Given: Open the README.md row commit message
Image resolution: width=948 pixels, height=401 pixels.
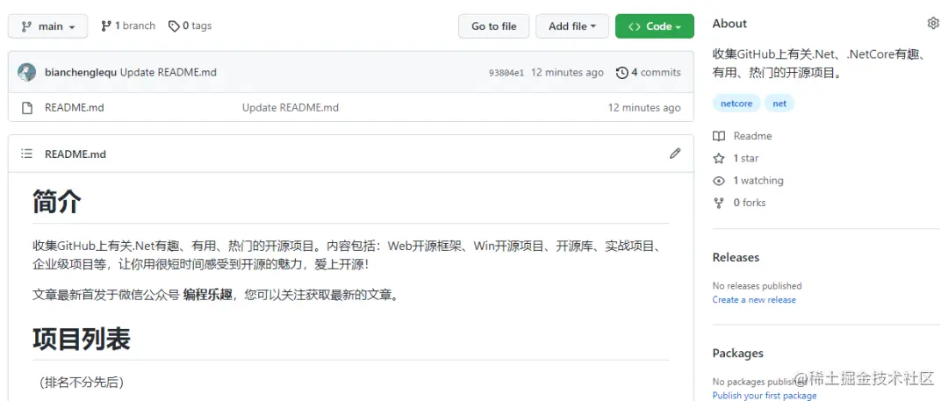Looking at the screenshot, I should click(291, 108).
